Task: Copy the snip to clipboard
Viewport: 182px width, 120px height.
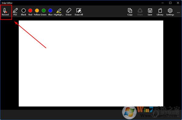Action: (130, 12)
